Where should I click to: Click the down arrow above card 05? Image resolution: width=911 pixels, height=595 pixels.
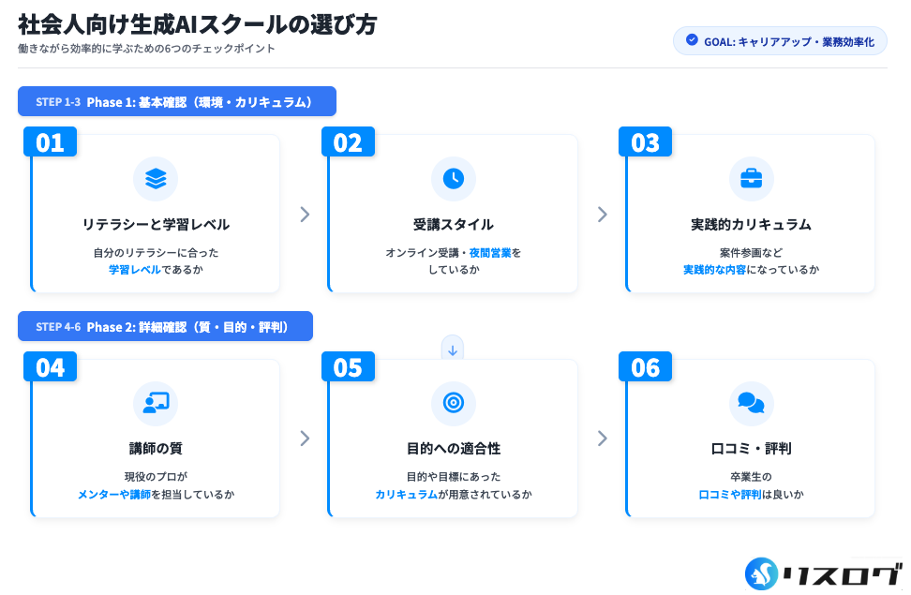453,350
